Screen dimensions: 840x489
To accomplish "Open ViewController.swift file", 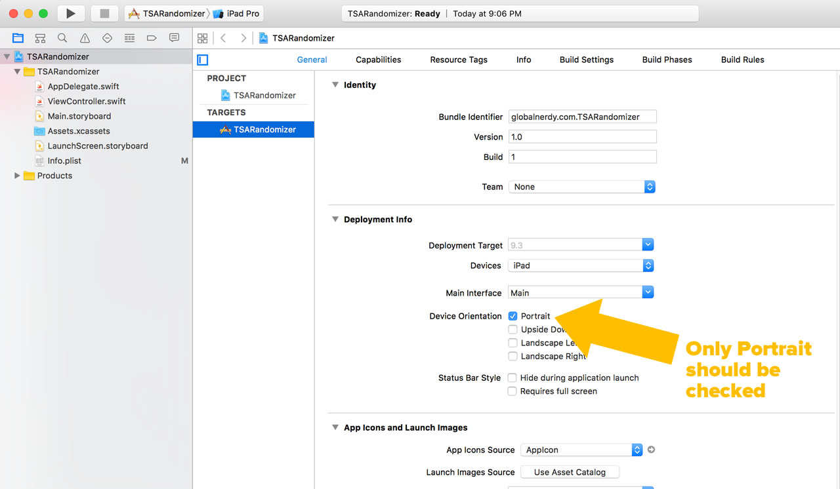I will [87, 102].
